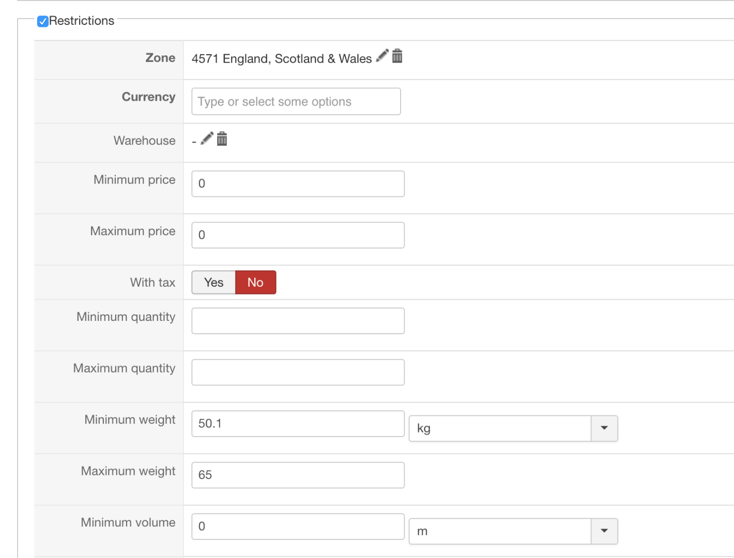Edit the Warehouse with pencil icon
This screenshot has width=734, height=558.
(207, 138)
